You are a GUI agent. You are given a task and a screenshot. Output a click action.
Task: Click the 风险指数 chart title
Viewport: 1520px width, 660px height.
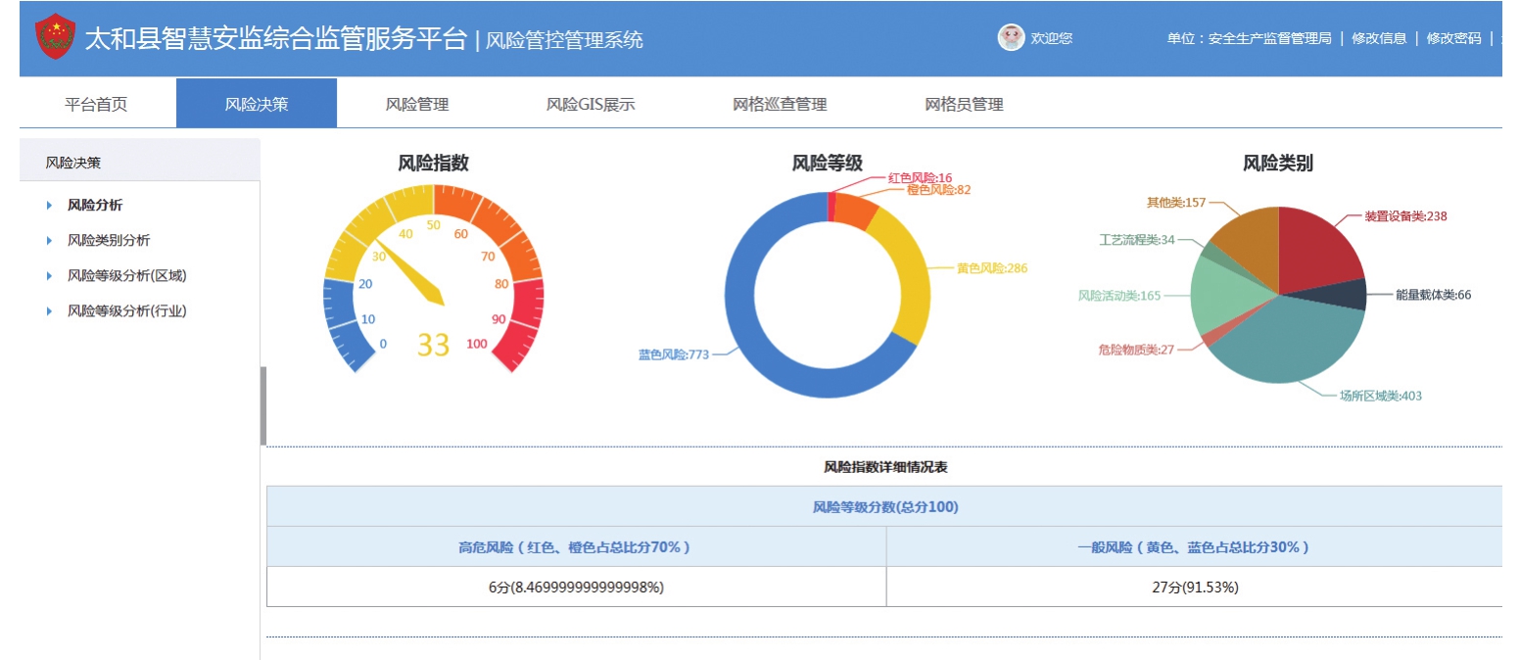[433, 164]
